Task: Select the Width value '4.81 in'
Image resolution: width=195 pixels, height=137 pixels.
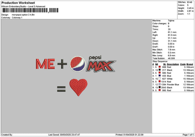Action: coord(190,11)
